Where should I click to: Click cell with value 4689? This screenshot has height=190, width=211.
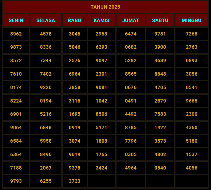(160, 61)
